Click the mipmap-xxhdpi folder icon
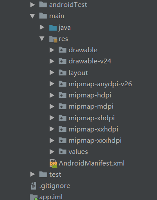Image resolution: width=157 pixels, height=200 pixels. click(63, 129)
